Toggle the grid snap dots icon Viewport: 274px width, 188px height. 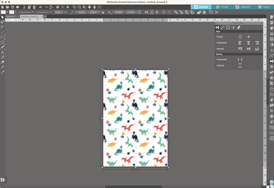(x=140, y=12)
